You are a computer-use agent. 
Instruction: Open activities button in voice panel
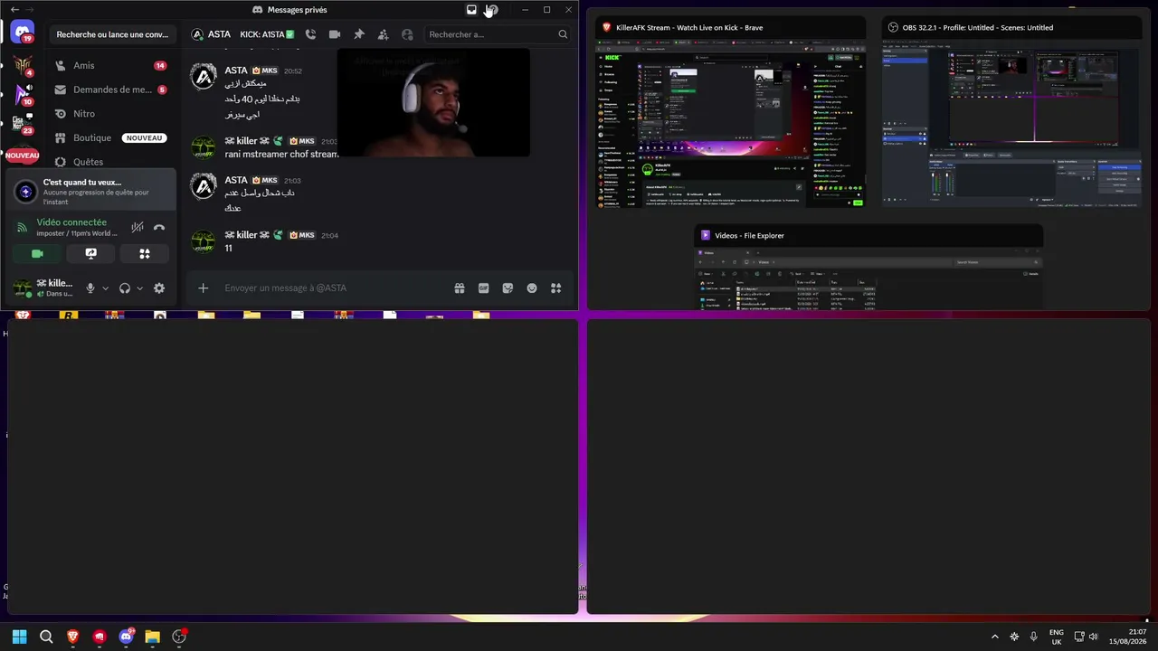(x=144, y=254)
